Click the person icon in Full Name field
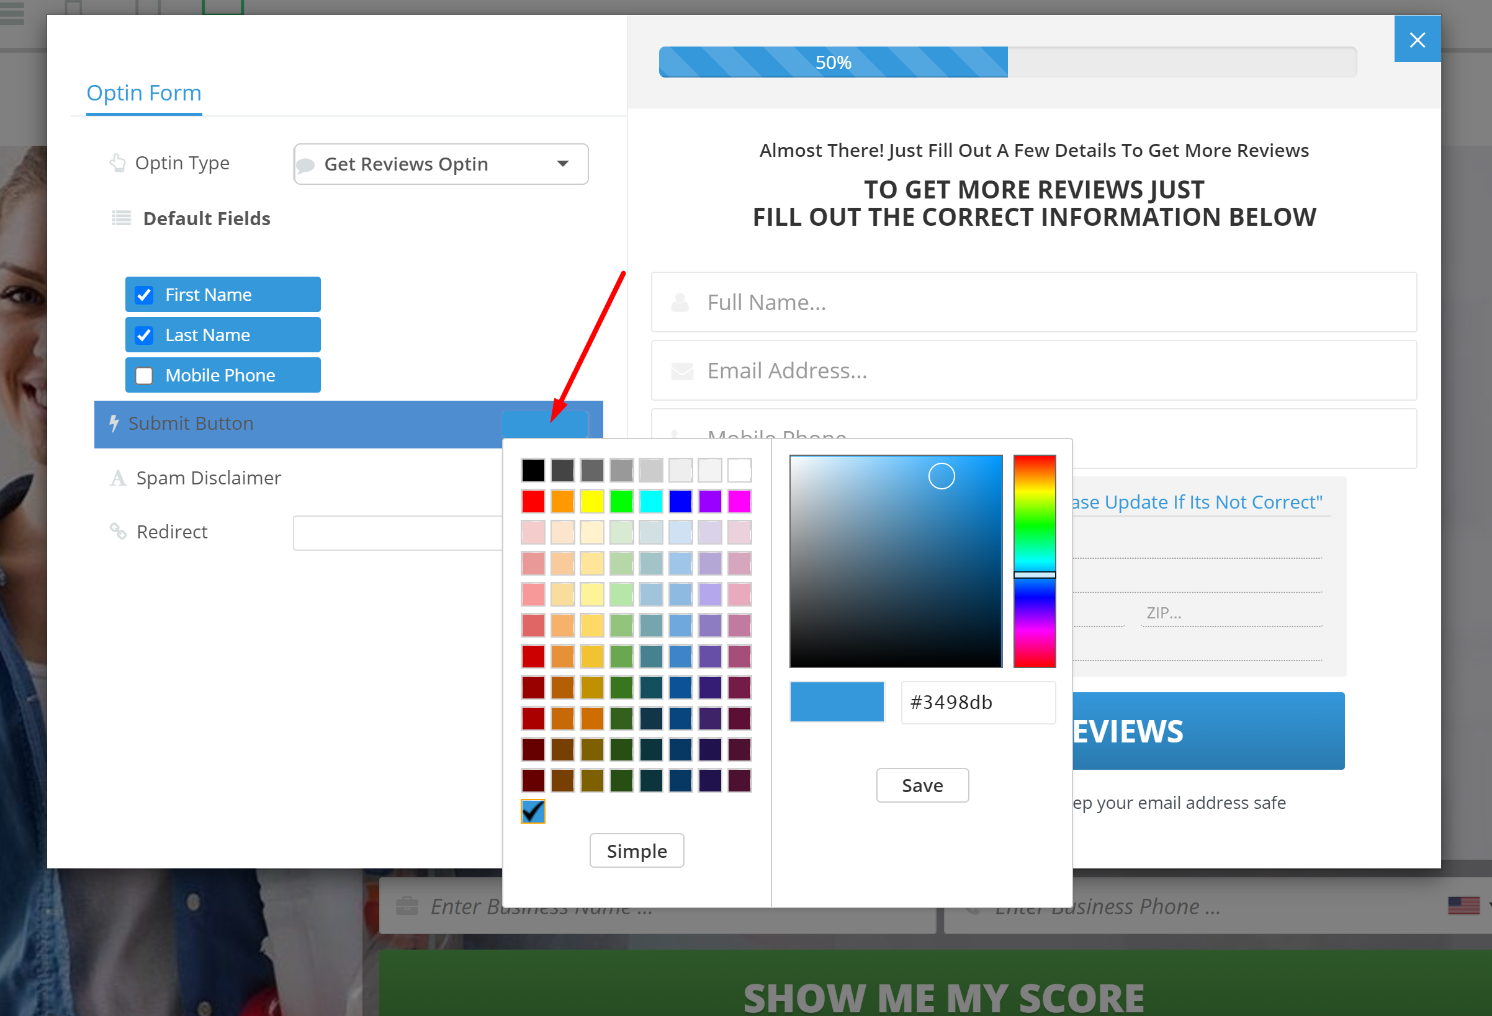Viewport: 1492px width, 1016px height. pyautogui.click(x=680, y=302)
